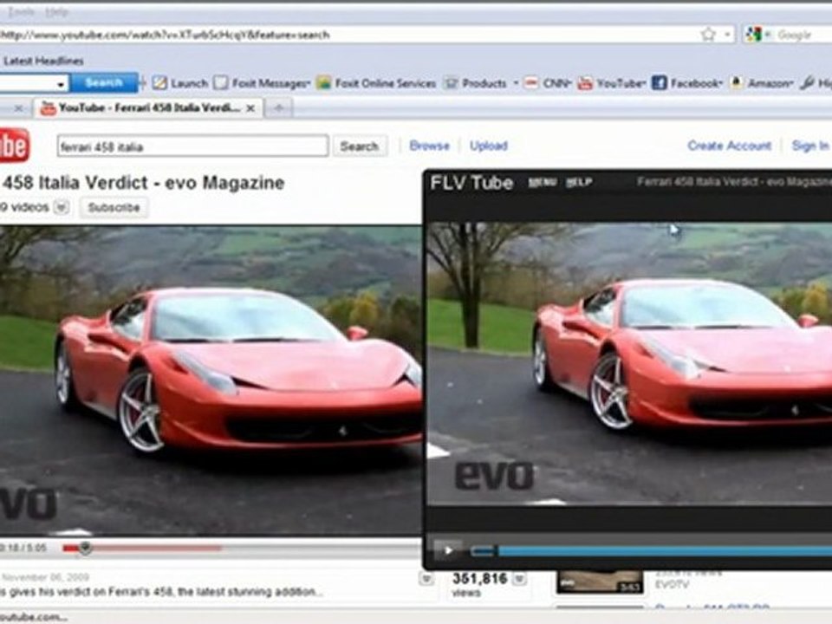Click the Sign In link
The image size is (832, 624).
[809, 146]
